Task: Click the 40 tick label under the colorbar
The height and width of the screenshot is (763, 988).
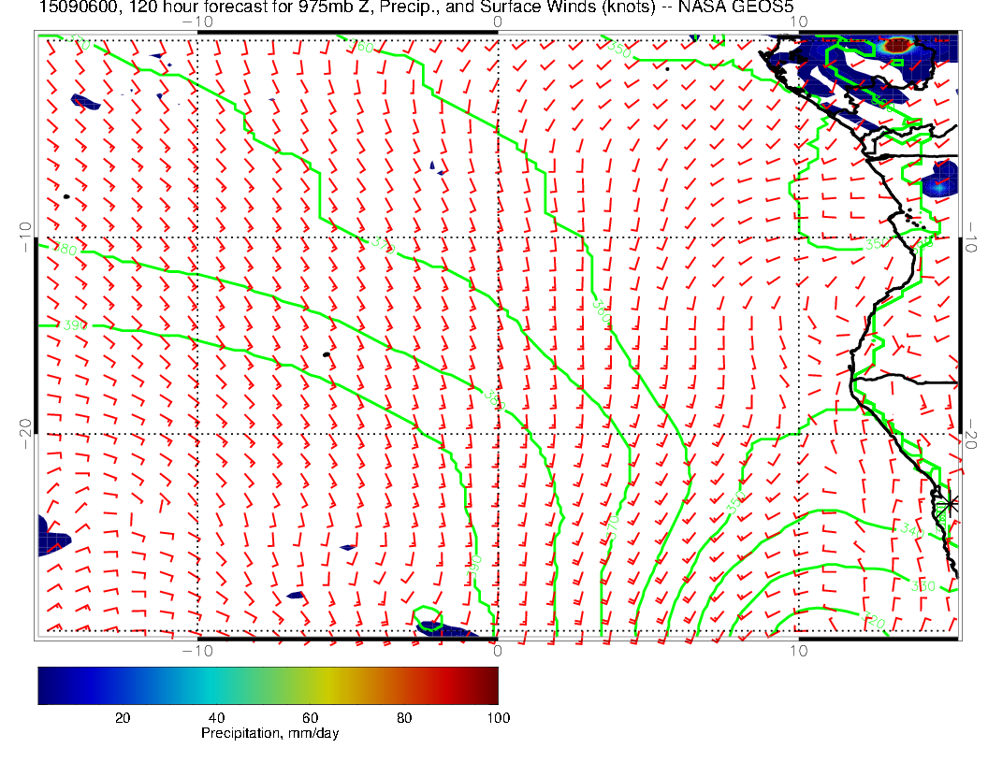Action: pyautogui.click(x=216, y=717)
